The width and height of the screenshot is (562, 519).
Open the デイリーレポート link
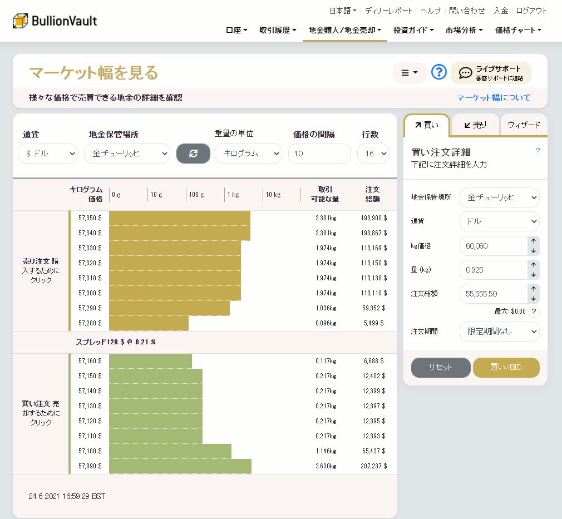388,11
